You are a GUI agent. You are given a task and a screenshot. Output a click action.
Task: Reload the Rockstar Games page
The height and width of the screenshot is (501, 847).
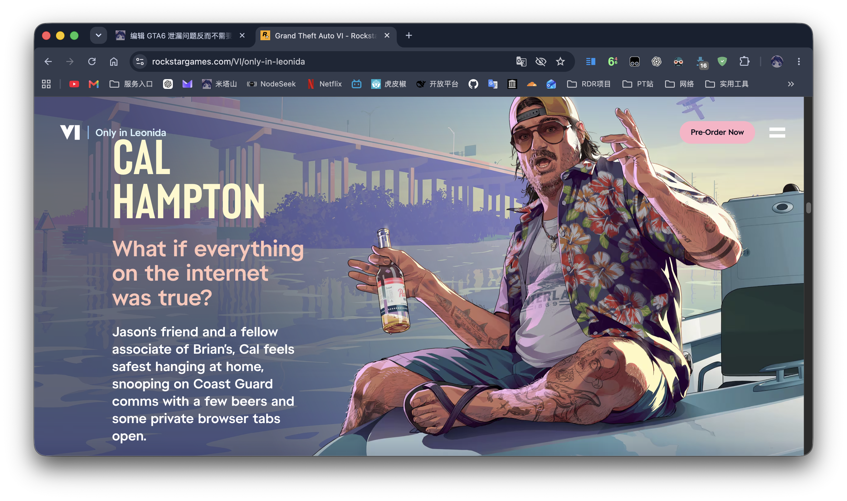click(x=92, y=61)
